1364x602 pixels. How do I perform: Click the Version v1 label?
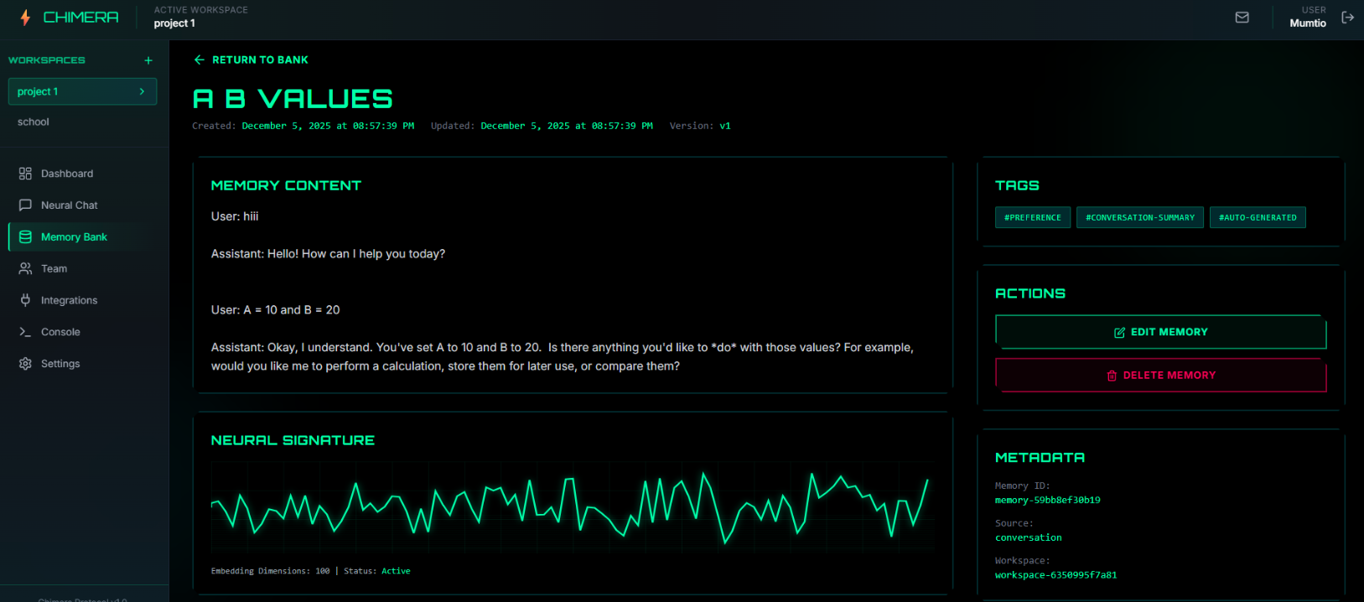click(700, 126)
